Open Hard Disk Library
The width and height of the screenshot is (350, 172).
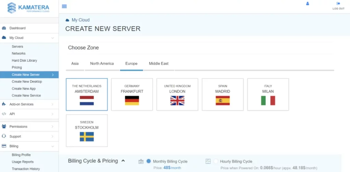pos(24,61)
